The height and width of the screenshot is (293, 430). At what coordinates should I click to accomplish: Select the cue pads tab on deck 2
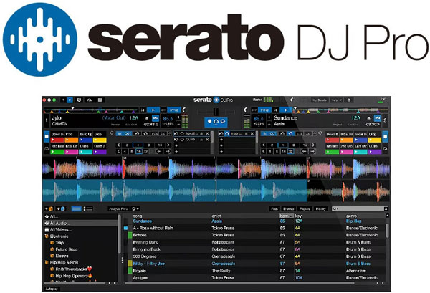pyautogui.click(x=386, y=137)
